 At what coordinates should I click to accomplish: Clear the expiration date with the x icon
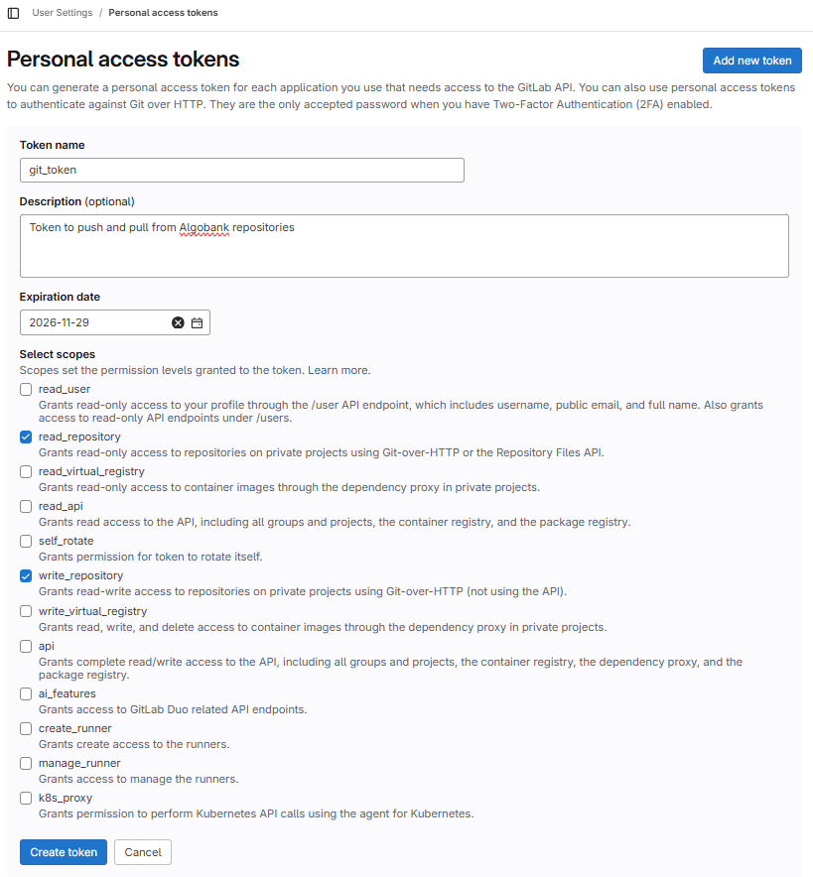coord(178,322)
